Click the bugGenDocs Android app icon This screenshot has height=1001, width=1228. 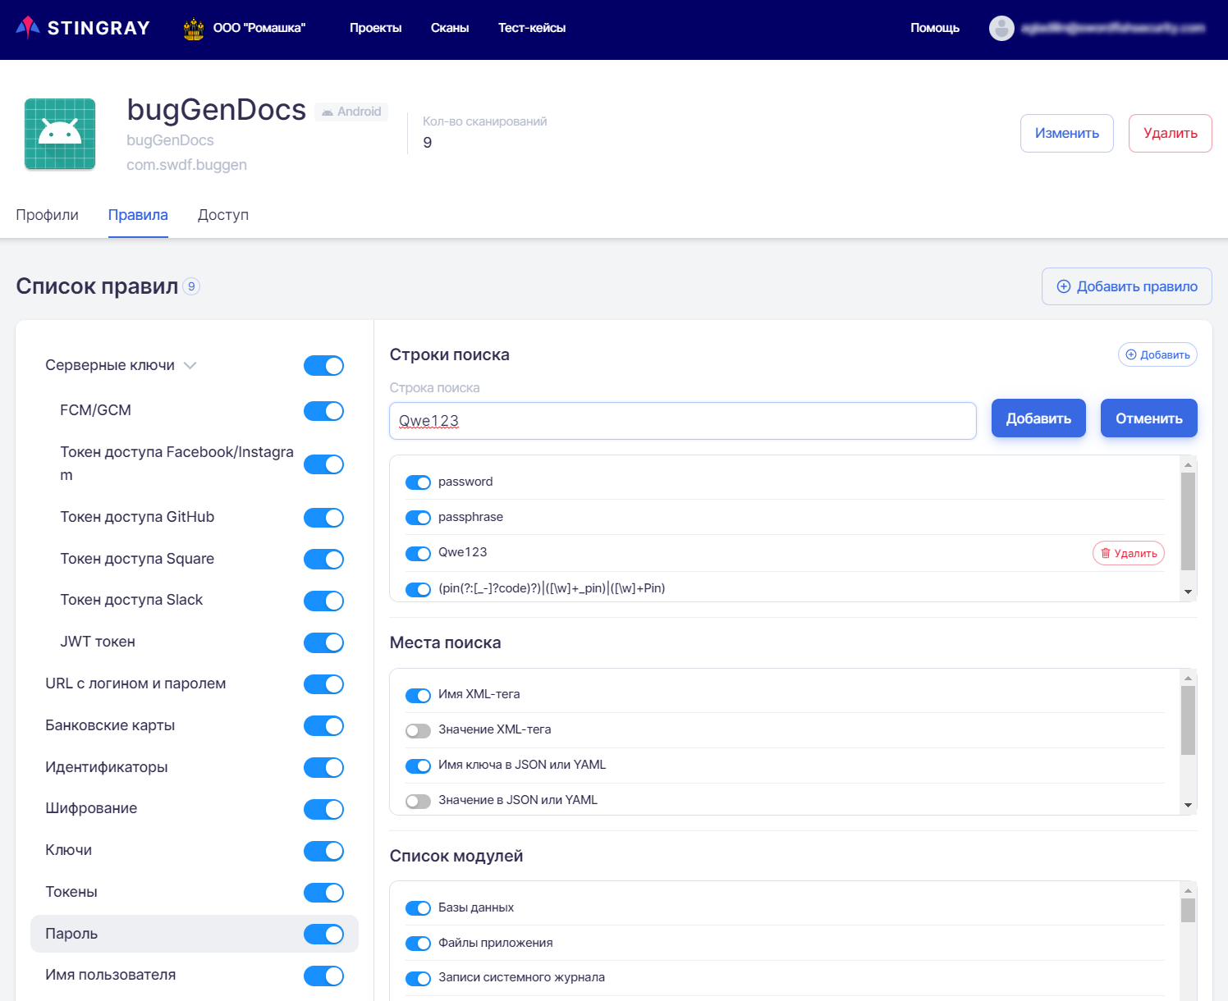(60, 134)
